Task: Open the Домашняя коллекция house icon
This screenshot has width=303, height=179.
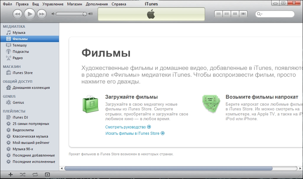Action: [x=9, y=88]
